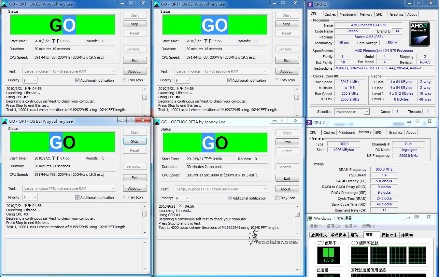Toggle Additional notification in the CPU #3 ORTHOS window

pos(77,198)
